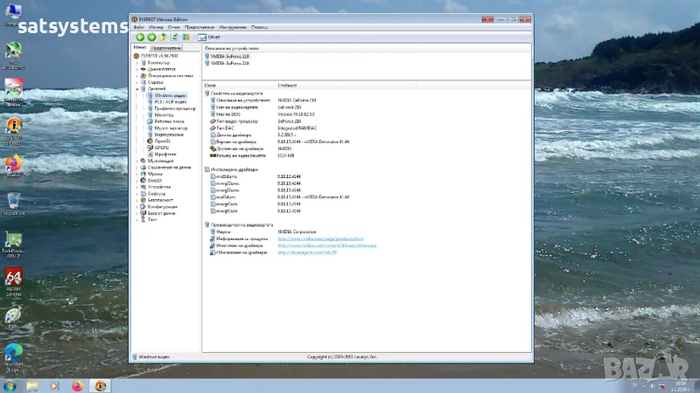The image size is (700, 393).
Task: Click the Отчет report toolbar button
Action: (209, 38)
